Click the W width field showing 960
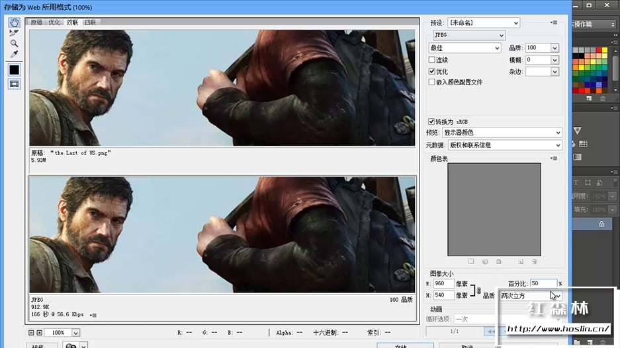The height and width of the screenshot is (348, 620). (x=443, y=284)
